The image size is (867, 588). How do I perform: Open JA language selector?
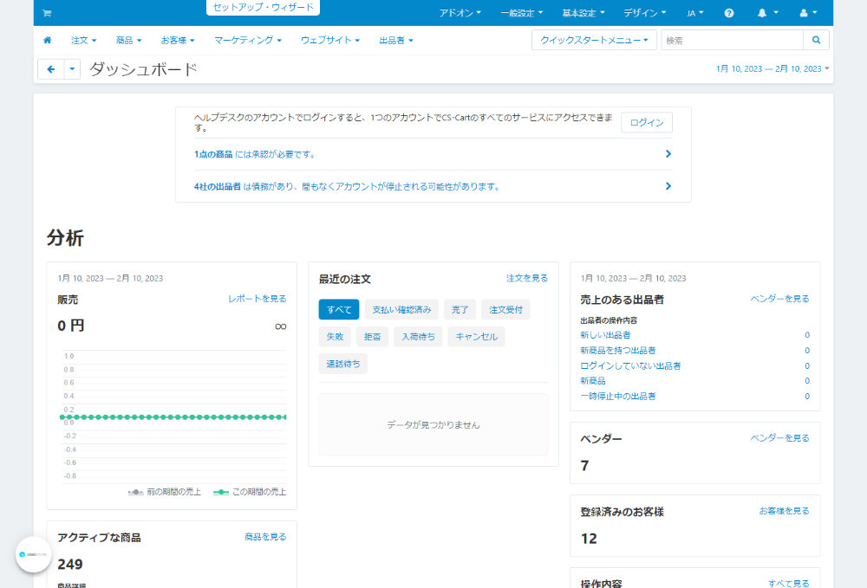coord(695,13)
